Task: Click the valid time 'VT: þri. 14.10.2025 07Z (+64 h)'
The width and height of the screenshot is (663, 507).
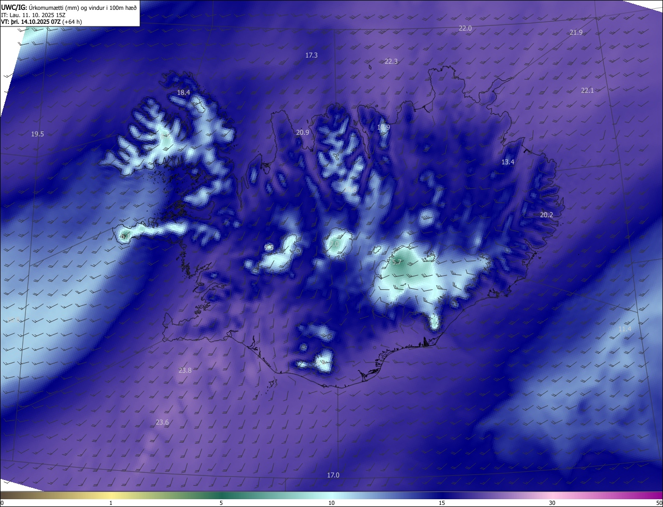Action: coord(41,22)
